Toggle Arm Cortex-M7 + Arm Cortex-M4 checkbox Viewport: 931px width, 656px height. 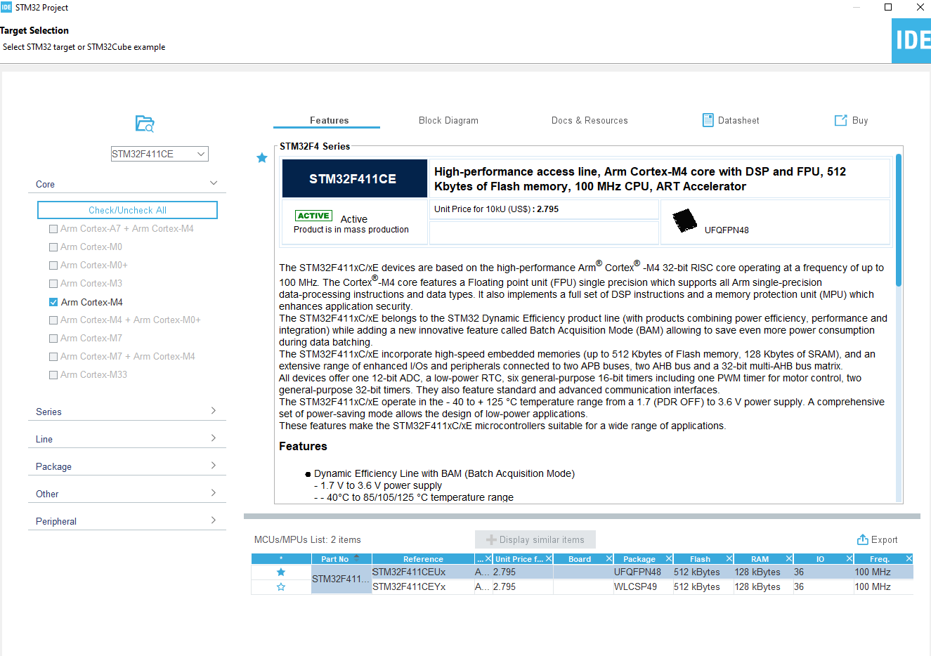click(53, 357)
